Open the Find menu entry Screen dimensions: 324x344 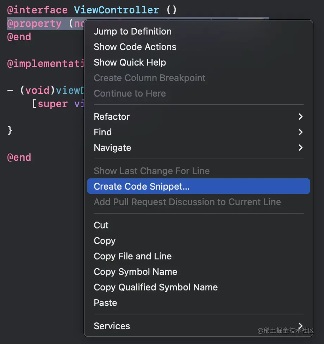tap(198, 132)
